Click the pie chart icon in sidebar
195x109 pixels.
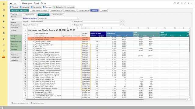(4, 16)
